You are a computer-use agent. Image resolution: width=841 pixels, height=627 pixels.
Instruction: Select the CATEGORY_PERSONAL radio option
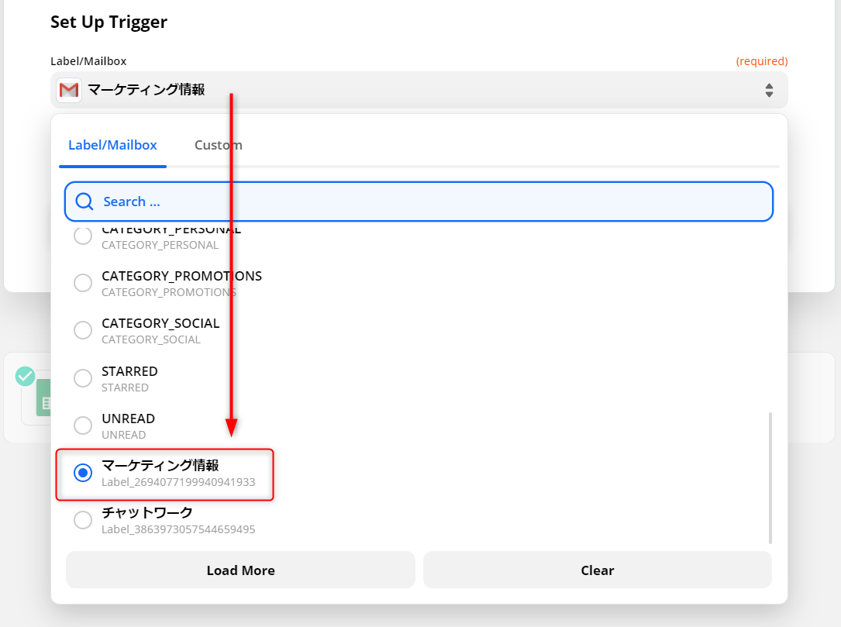pos(83,236)
